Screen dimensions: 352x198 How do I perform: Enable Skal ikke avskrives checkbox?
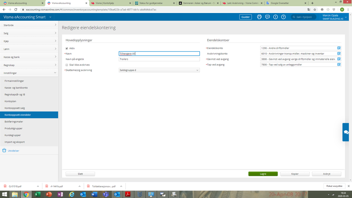[67, 65]
